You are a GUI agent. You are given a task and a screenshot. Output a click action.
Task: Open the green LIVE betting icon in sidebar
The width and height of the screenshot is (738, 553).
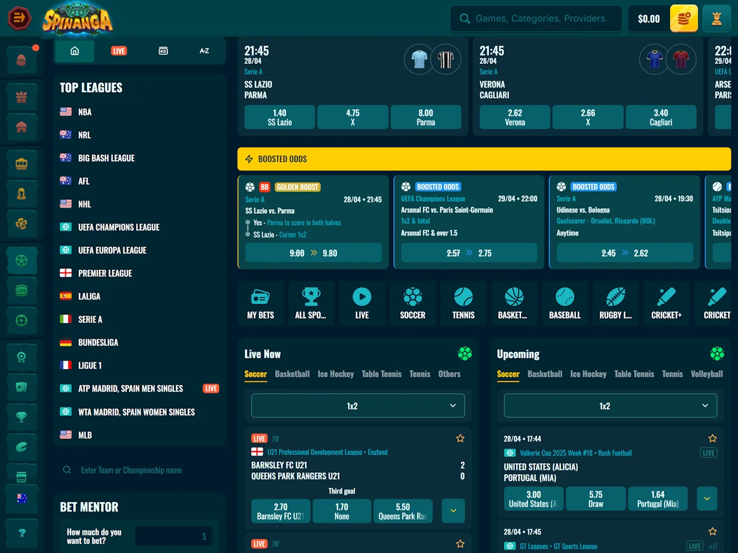21,290
